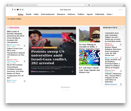Bookmark the Vedanta's Hindustan Zinc article
The width and height of the screenshot is (131, 111).
point(121,84)
